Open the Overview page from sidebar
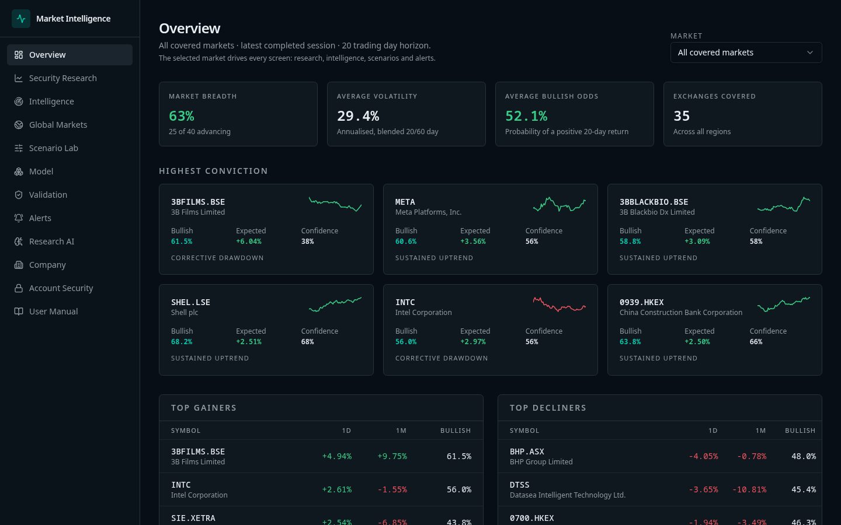Viewport: 841px width, 525px height. point(69,55)
